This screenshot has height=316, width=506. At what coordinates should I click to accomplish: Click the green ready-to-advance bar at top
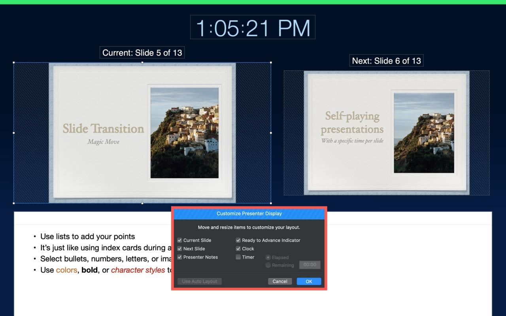click(253, 2)
